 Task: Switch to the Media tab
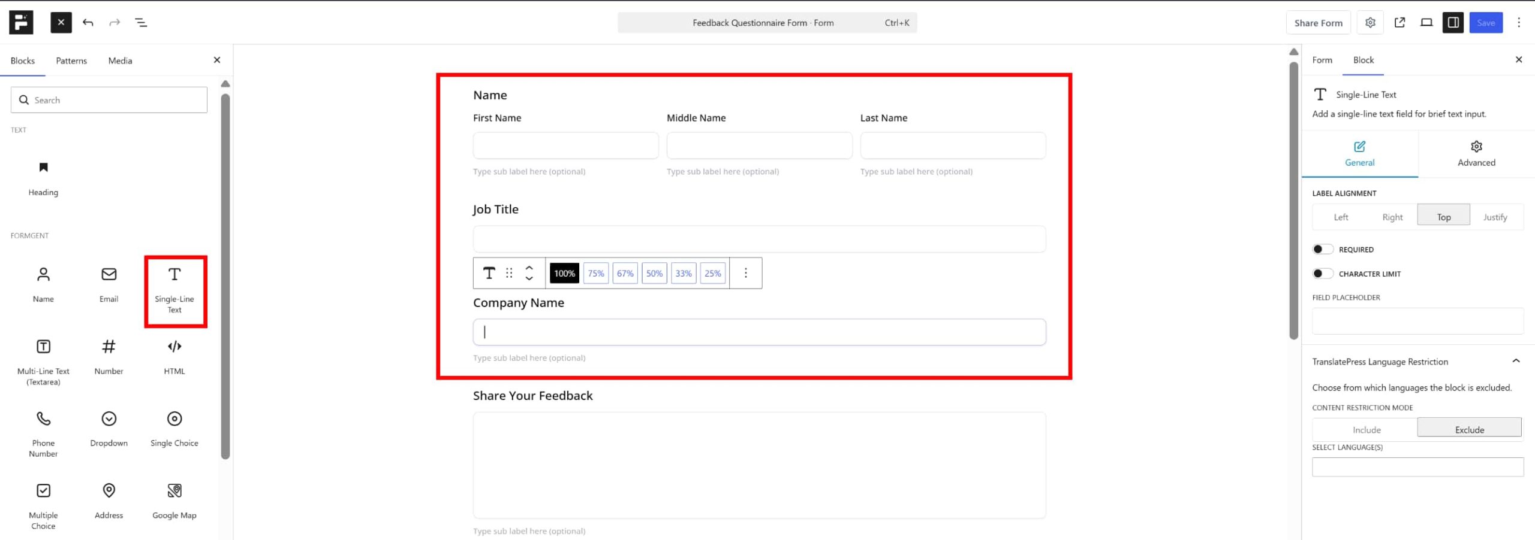[120, 60]
